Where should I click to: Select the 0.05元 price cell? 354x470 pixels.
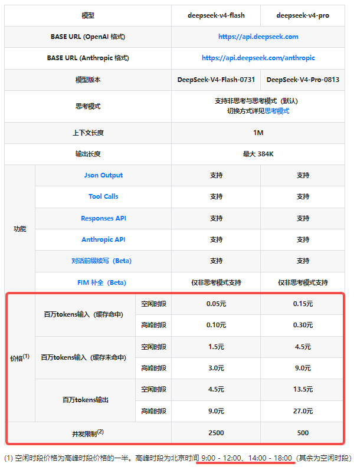(216, 304)
